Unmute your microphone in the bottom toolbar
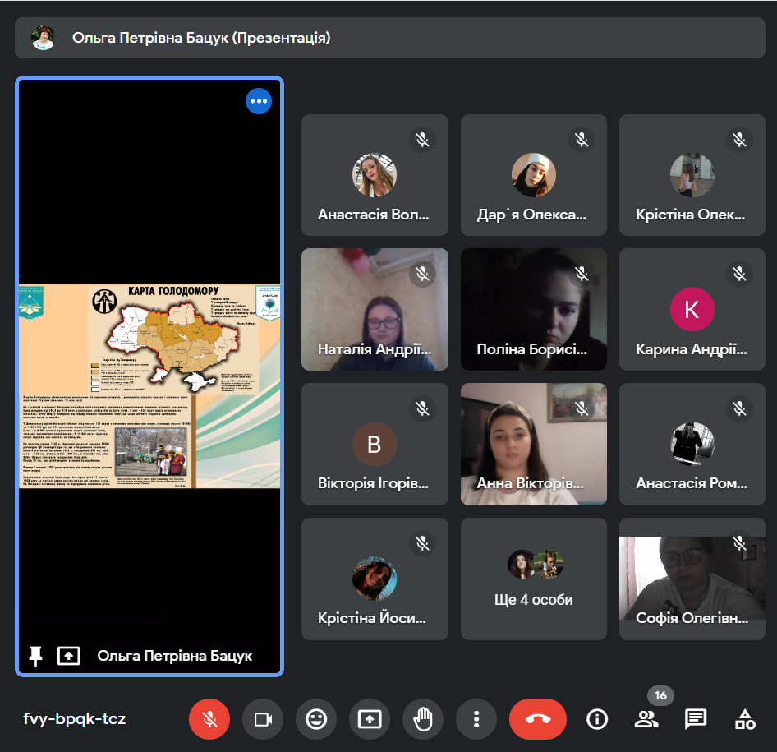This screenshot has height=752, width=777. 209,719
